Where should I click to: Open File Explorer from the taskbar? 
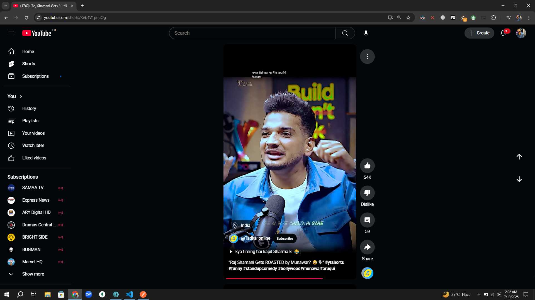(x=47, y=294)
